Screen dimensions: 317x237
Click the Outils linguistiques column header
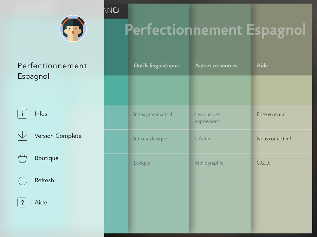click(x=157, y=65)
